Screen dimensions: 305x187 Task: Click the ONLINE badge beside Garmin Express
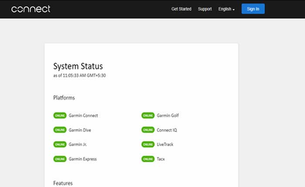[60, 159]
